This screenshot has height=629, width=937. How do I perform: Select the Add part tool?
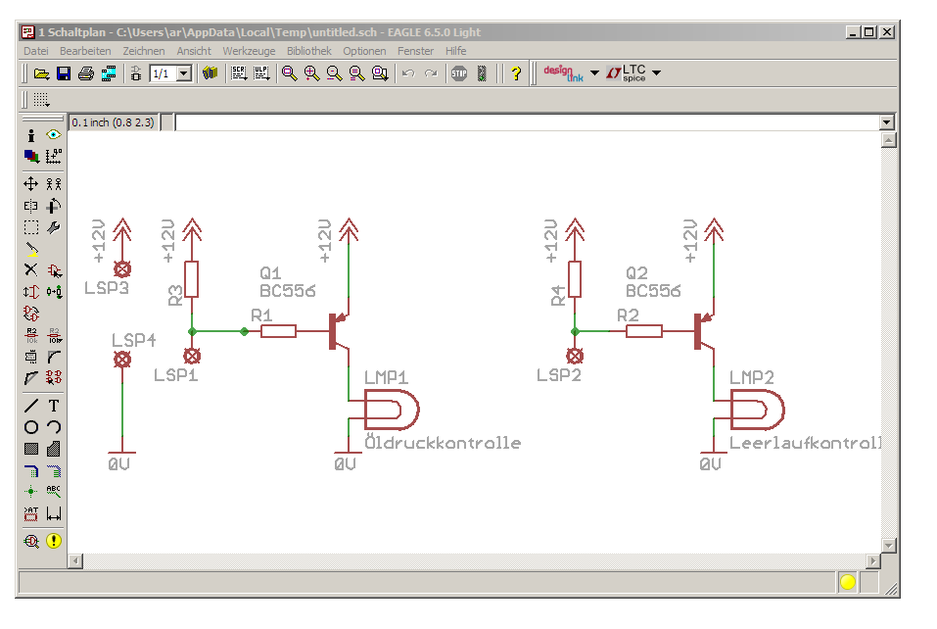point(55,270)
